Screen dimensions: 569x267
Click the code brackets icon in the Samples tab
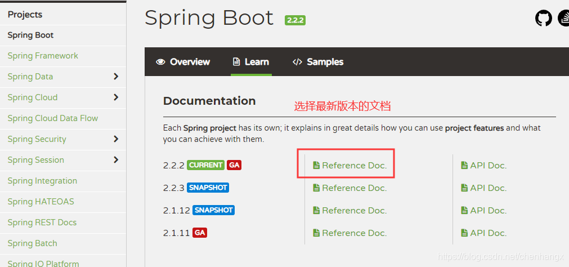pos(297,62)
